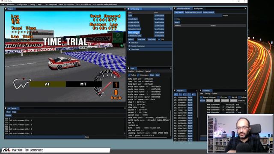Open the Assembly panel File menu
Viewport: 274px width, 154px height.
[202, 94]
